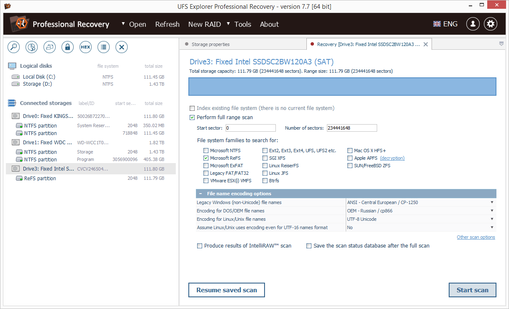Open Other scan options link
The height and width of the screenshot is (309, 509).
point(476,237)
